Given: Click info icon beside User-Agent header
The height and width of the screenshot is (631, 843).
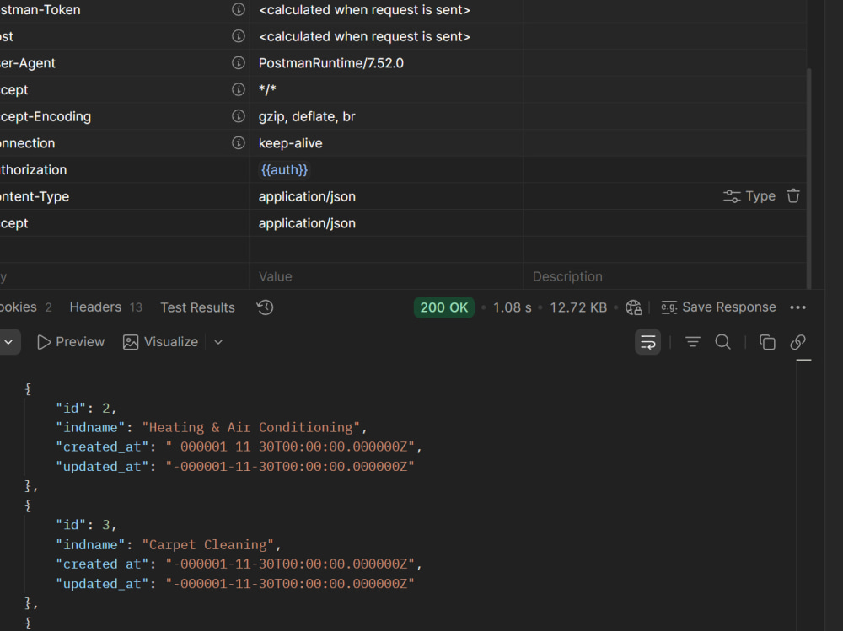Looking at the screenshot, I should (x=239, y=63).
